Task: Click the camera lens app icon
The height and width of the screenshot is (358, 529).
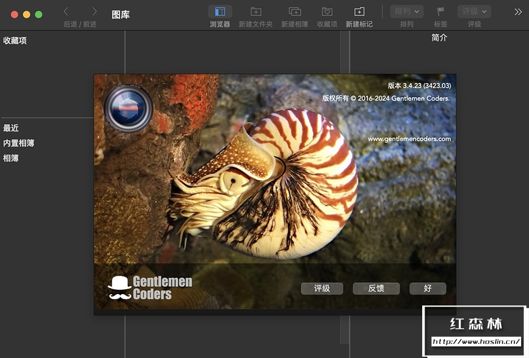Action: (x=128, y=108)
